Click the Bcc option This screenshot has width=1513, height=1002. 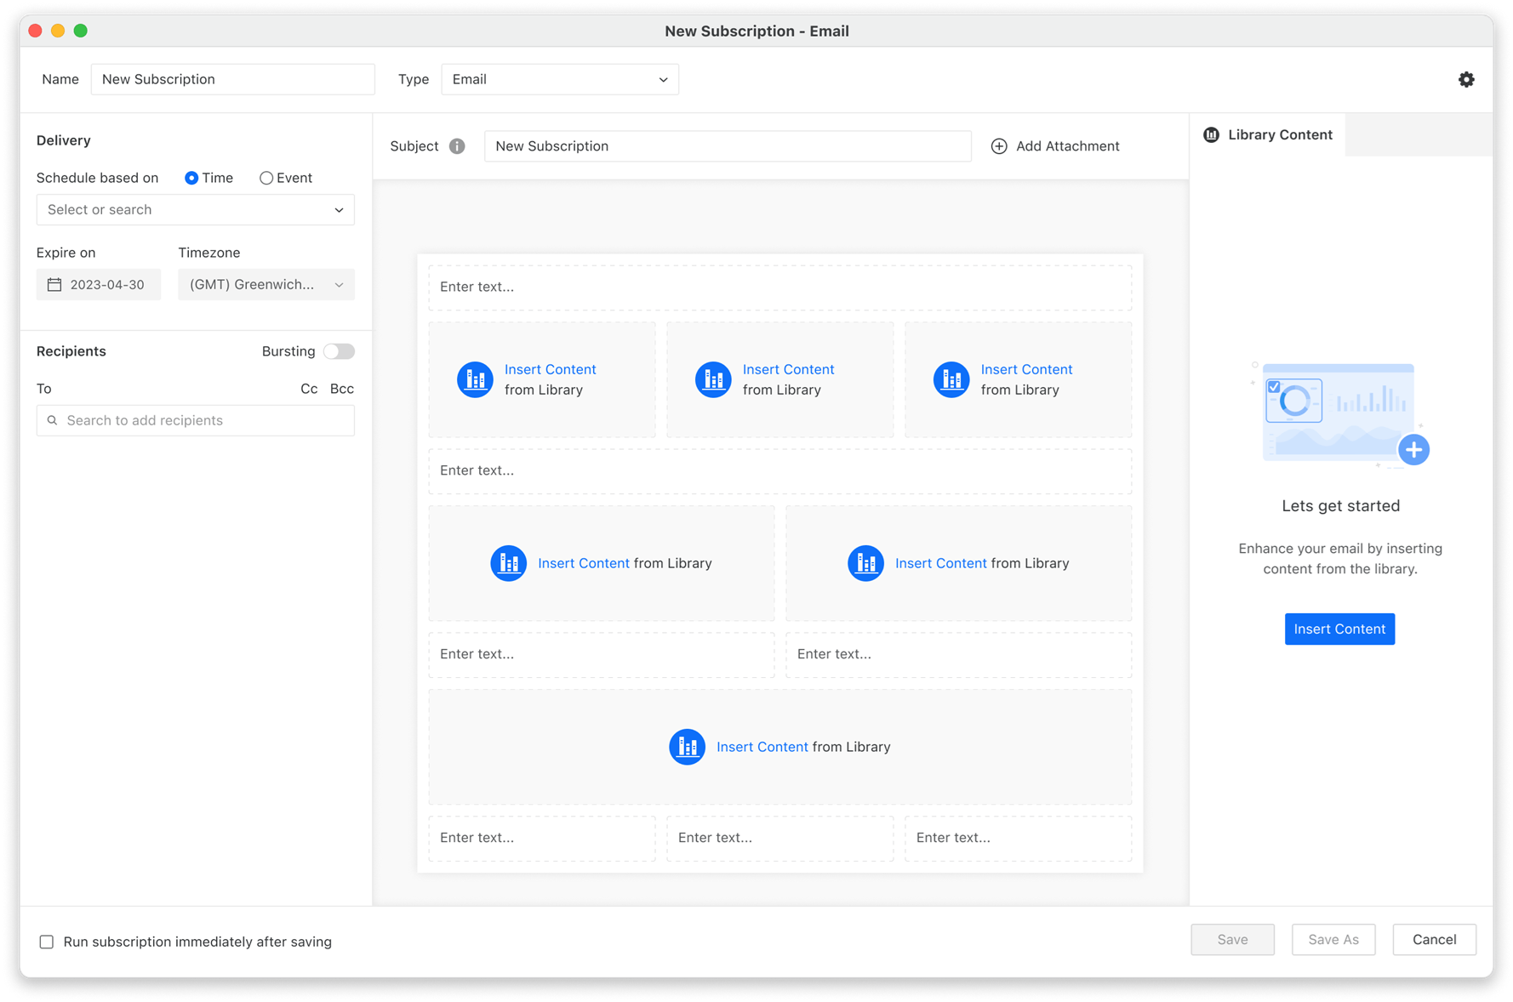[341, 389]
